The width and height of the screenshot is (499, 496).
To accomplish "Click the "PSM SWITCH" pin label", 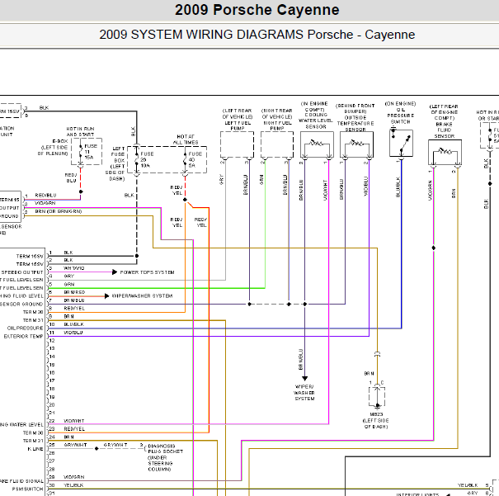I will point(27,489).
